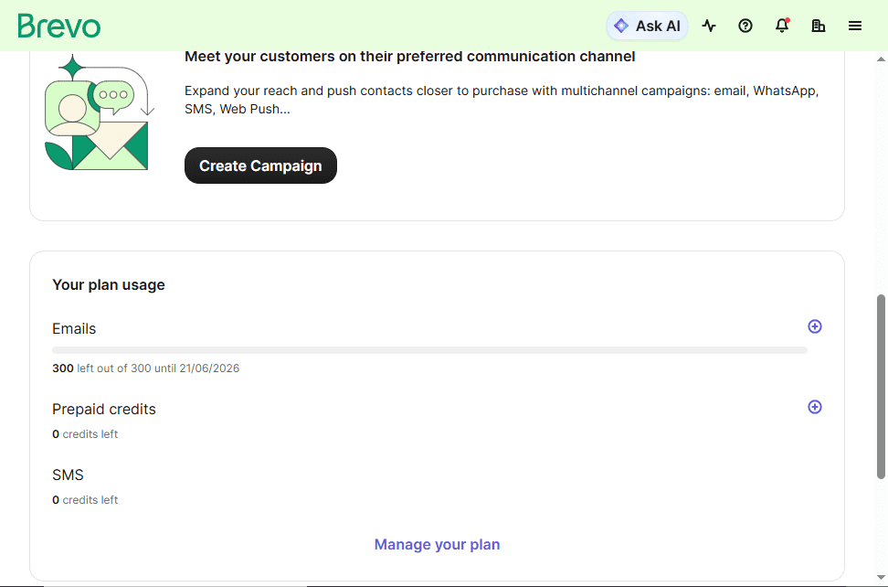Click "0 credits left" under SMS
This screenshot has width=888, height=587.
[85, 500]
